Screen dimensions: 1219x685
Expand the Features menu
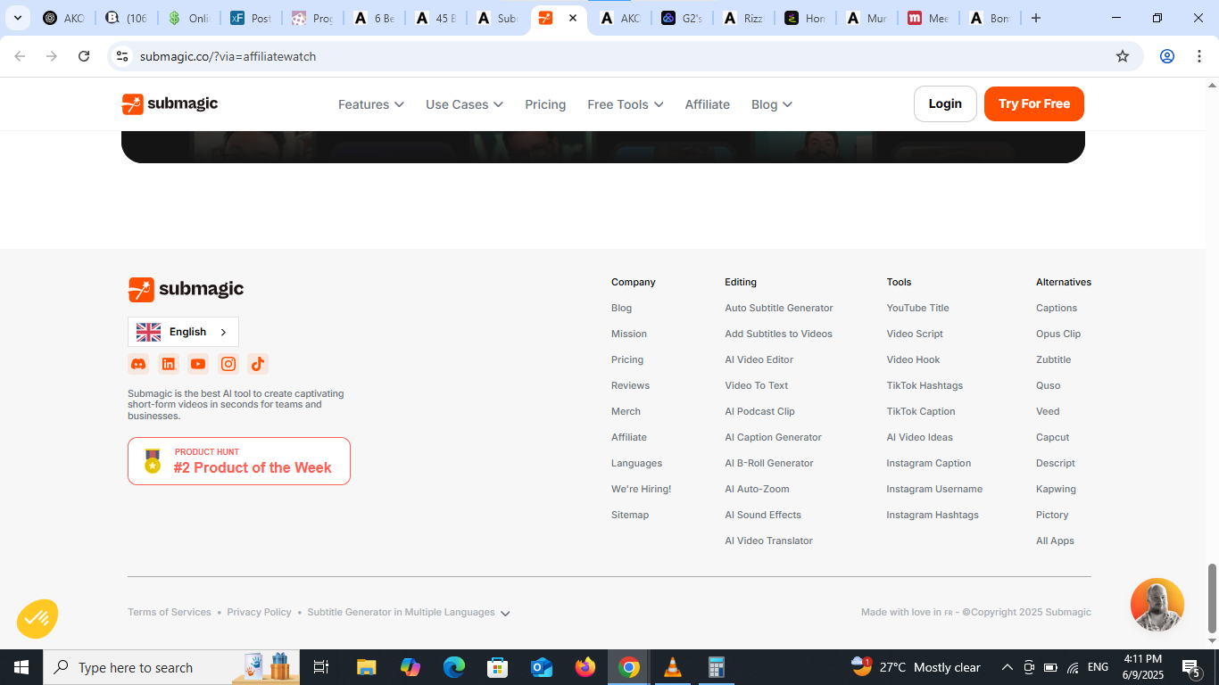click(371, 104)
